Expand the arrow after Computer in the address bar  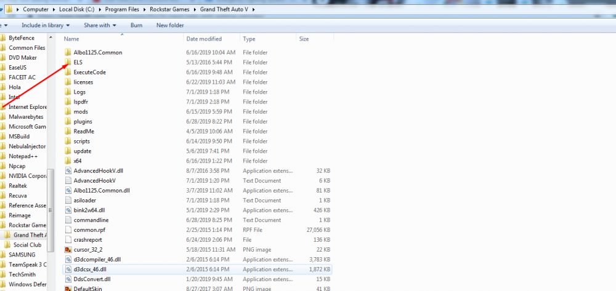[x=54, y=9]
